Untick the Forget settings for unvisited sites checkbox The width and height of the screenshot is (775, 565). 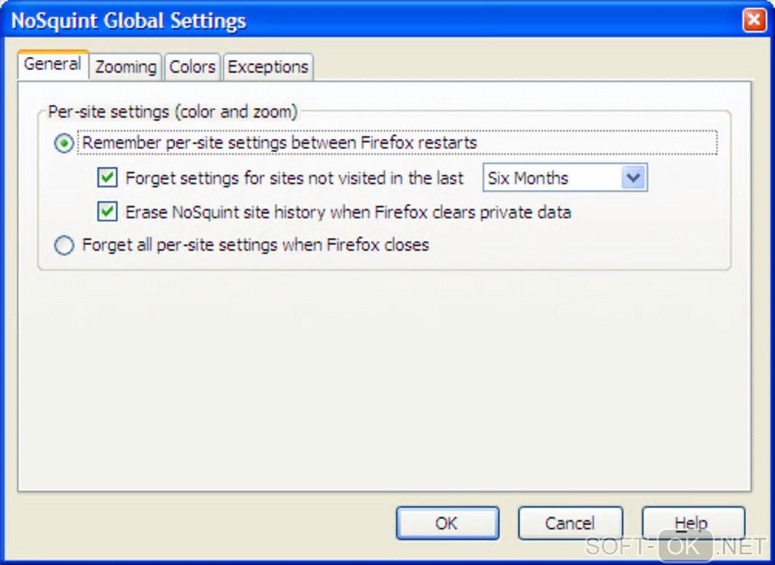pos(108,178)
